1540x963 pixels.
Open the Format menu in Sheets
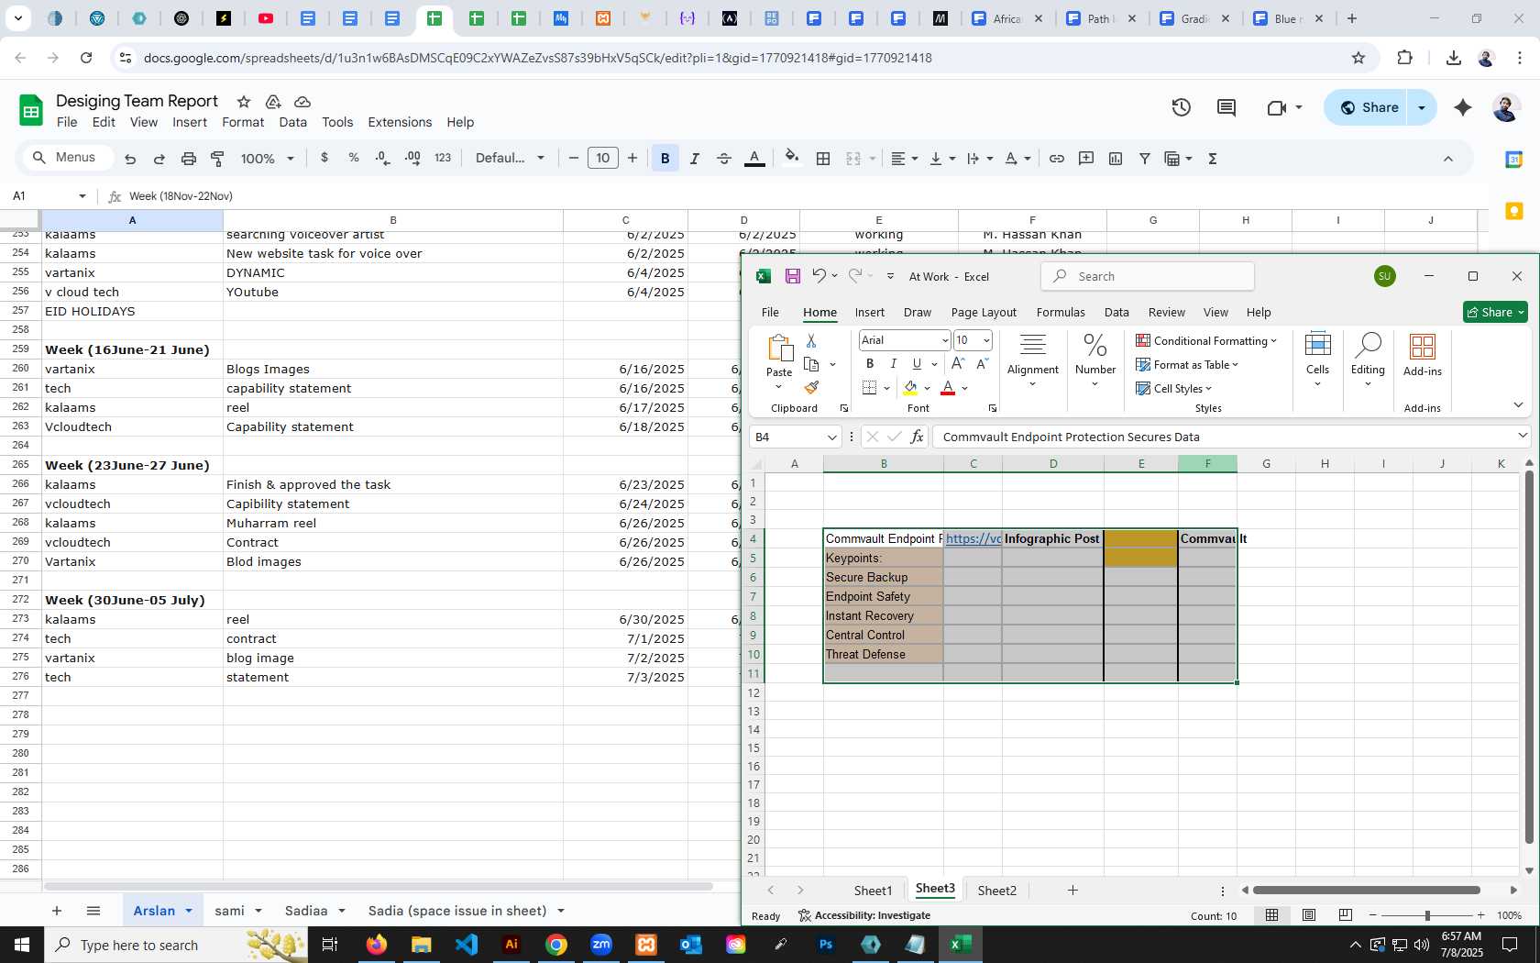243,122
